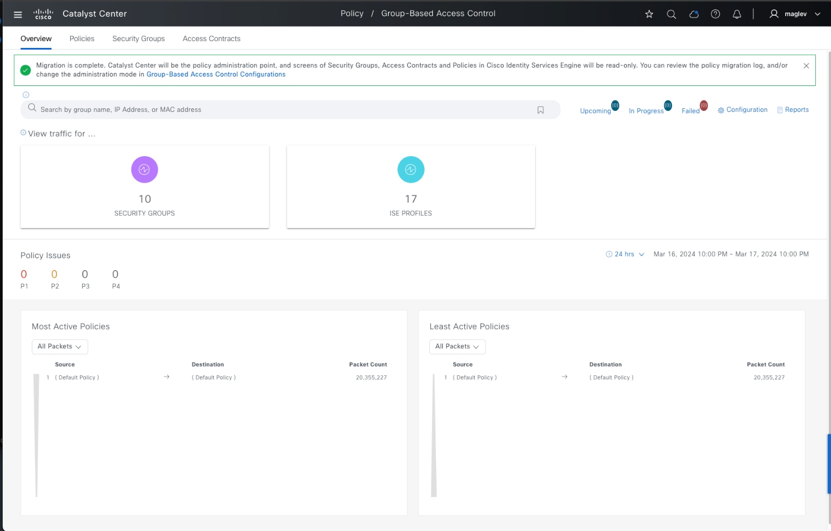Open the hamburger navigation menu
Screen dimensions: 831x531
pos(18,14)
